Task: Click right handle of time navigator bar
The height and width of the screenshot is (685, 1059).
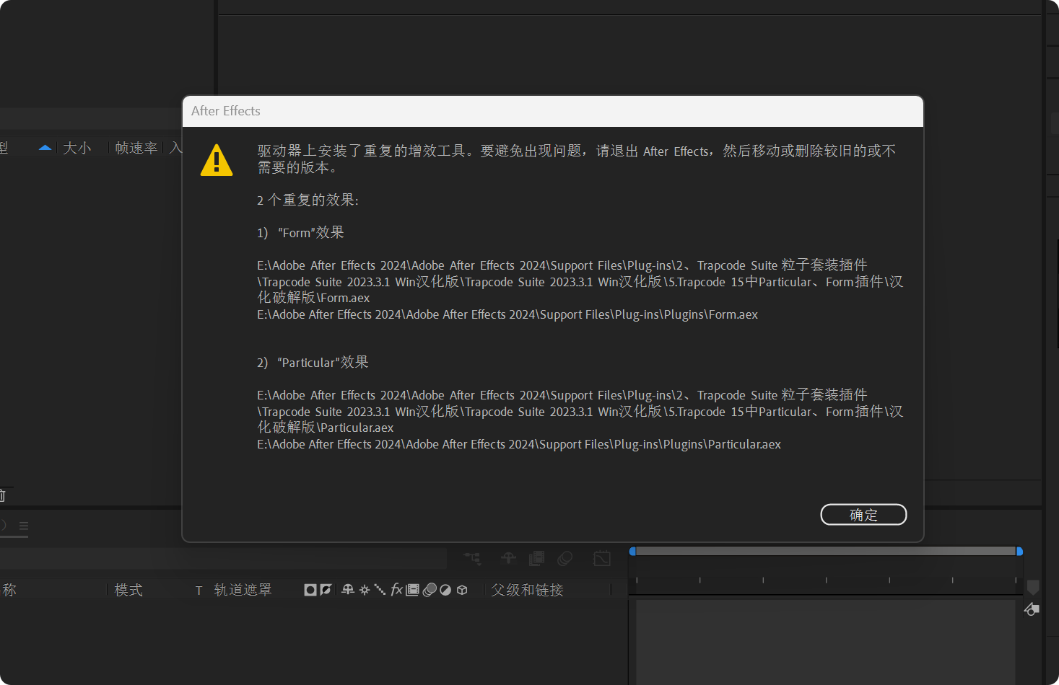Action: coord(1019,551)
